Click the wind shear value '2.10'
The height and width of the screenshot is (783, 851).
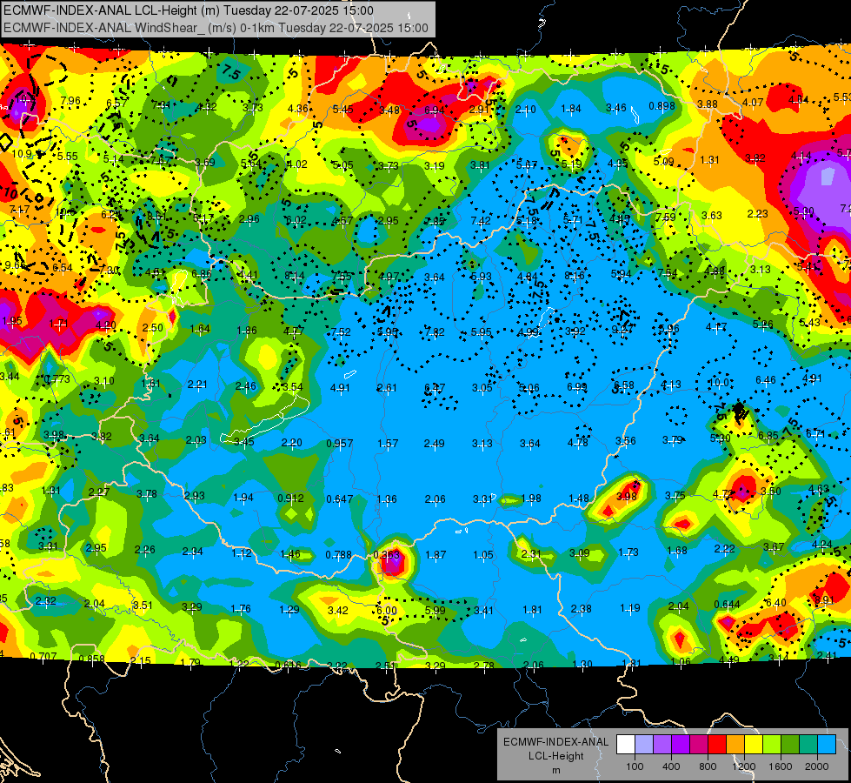tap(525, 110)
